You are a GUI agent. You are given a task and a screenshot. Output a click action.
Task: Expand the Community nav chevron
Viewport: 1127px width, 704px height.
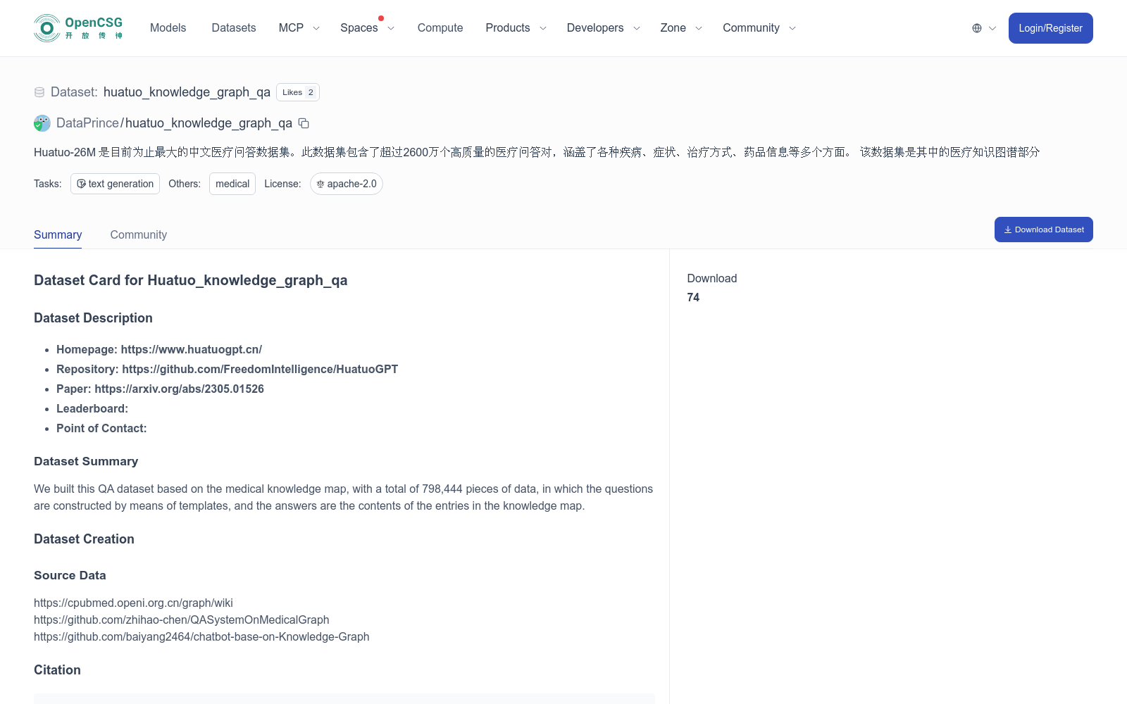pyautogui.click(x=792, y=28)
